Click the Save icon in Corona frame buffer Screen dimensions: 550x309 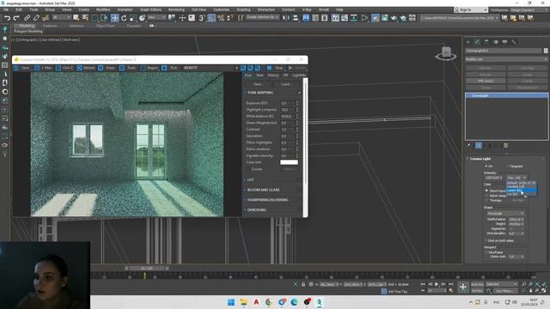[x=21, y=68]
